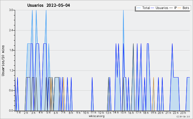
Task: Click the light blue Total legend line
Action: click(x=139, y=8)
